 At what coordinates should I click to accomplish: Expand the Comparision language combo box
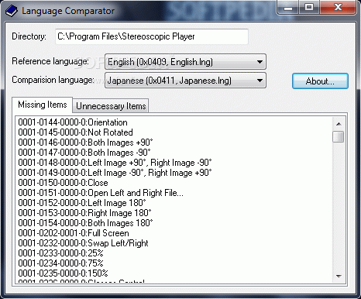click(x=185, y=81)
